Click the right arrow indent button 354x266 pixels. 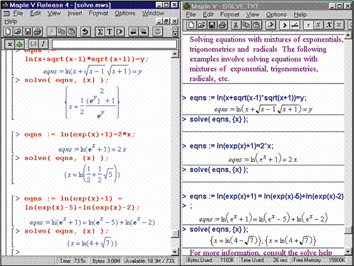[143, 32]
